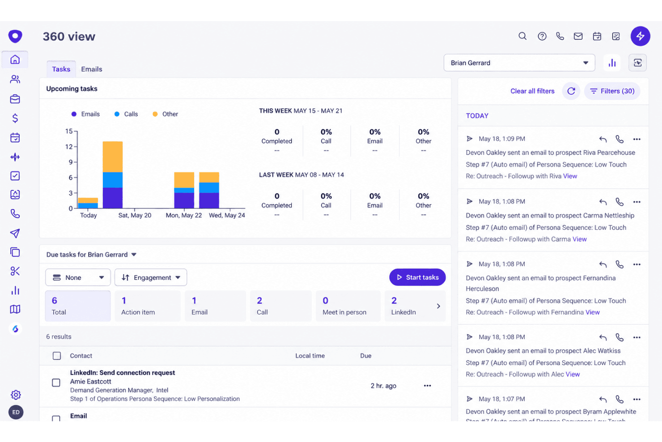662x442 pixels.
Task: Click the search magnifier icon in header
Action: tap(522, 36)
